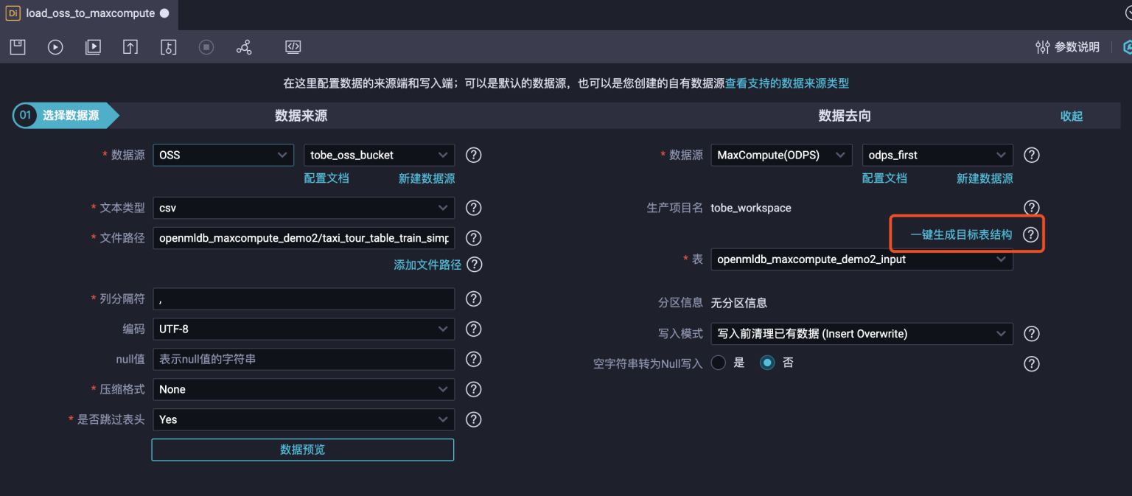Click the Stop icon in toolbar
1132x496 pixels.
[206, 47]
